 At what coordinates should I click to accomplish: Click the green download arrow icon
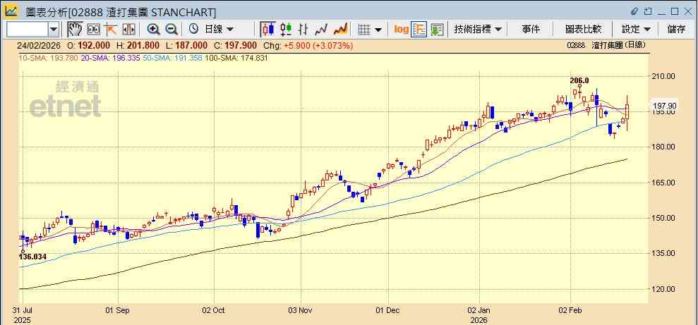(437, 30)
